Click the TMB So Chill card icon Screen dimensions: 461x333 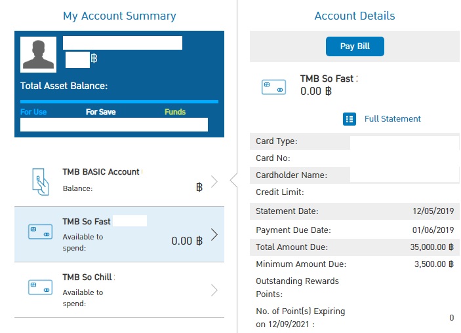tap(40, 287)
